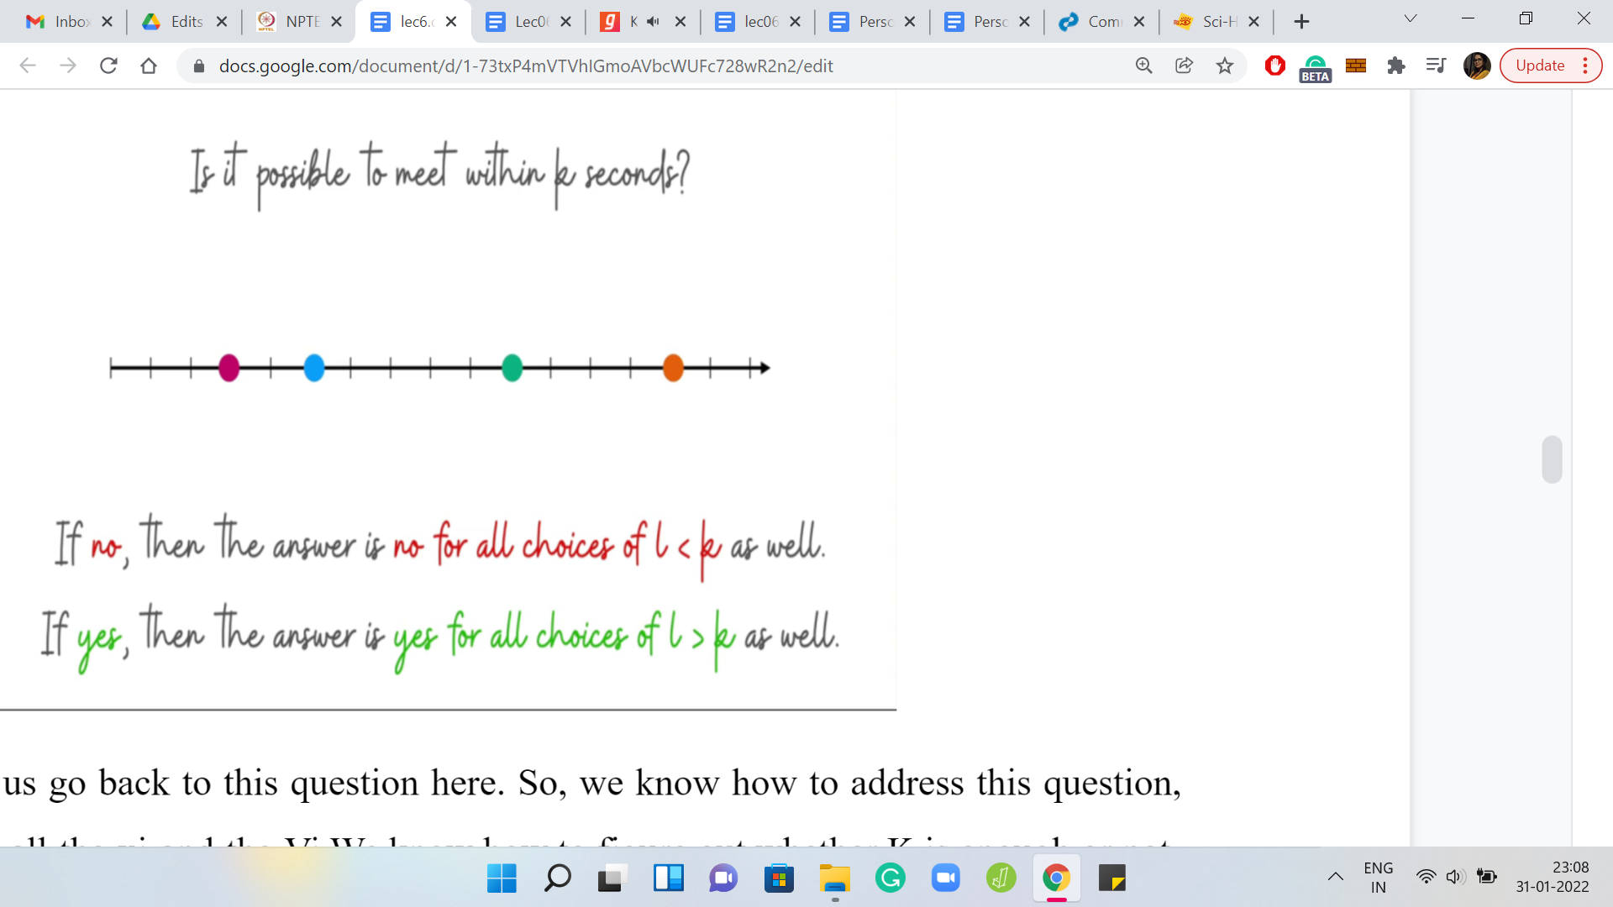Screen dimensions: 1613x907
Task: Open the media control playlist icon
Action: 1436,66
